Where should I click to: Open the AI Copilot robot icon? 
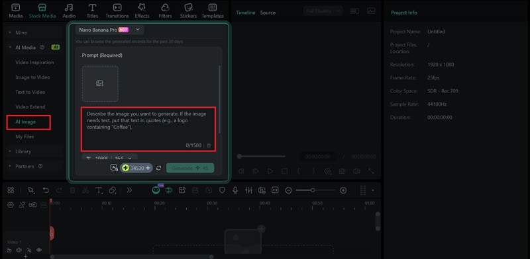[x=156, y=190]
